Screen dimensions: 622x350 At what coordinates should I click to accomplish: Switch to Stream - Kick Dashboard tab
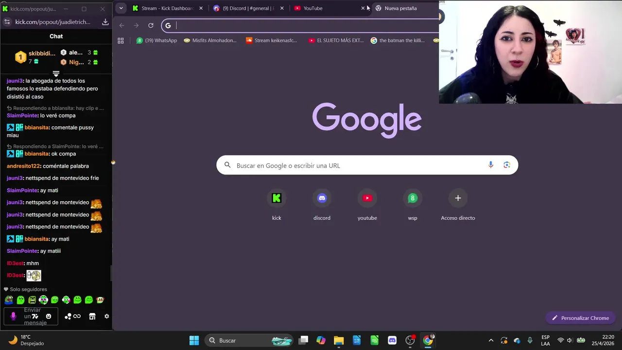pyautogui.click(x=168, y=8)
